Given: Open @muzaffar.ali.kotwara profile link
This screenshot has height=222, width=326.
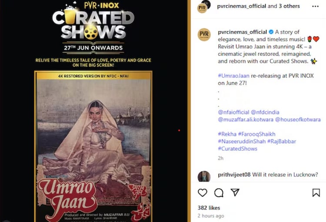Looking at the screenshot, I should [x=246, y=119].
